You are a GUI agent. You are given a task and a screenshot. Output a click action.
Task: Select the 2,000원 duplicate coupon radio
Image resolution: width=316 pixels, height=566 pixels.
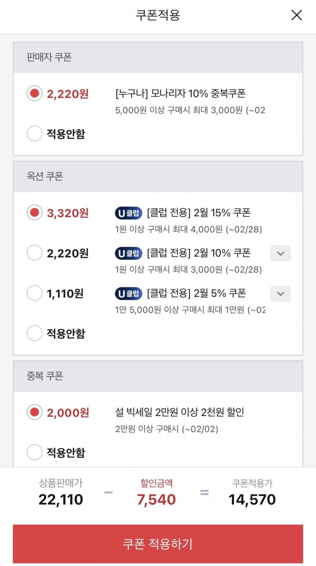pos(34,412)
